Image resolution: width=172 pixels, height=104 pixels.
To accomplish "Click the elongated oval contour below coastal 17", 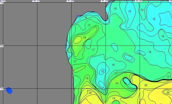I will click(80, 69).
